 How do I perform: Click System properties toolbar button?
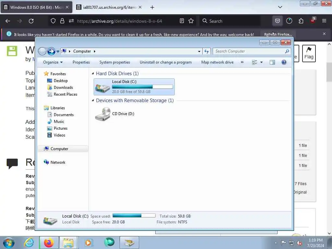pyautogui.click(x=114, y=62)
